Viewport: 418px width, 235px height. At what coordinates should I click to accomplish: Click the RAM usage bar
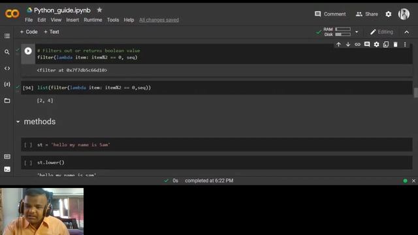[343, 29]
